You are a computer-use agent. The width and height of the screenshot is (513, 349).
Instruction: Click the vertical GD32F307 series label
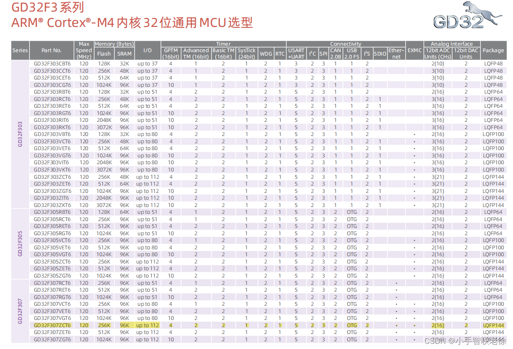tap(20, 311)
